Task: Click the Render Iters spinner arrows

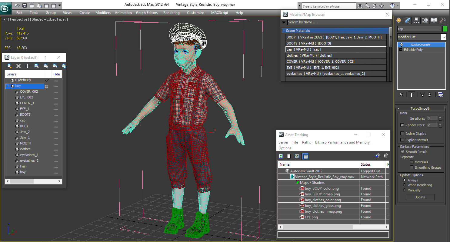Action: click(440, 125)
